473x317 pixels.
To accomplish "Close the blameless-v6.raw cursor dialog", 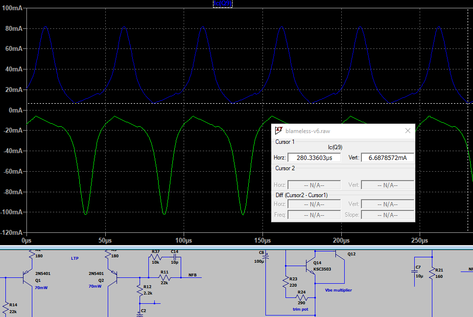I will (407, 131).
